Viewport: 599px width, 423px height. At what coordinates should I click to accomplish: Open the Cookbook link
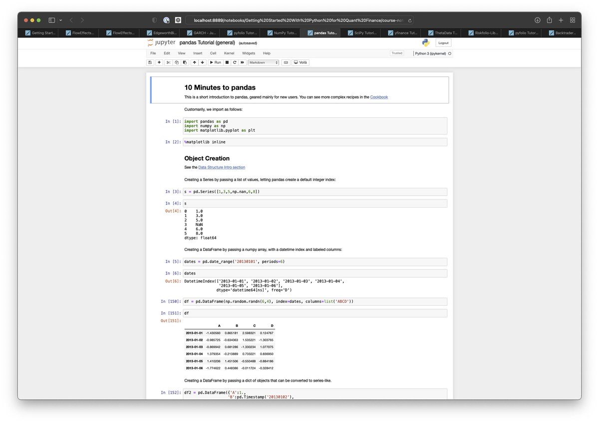pyautogui.click(x=379, y=97)
